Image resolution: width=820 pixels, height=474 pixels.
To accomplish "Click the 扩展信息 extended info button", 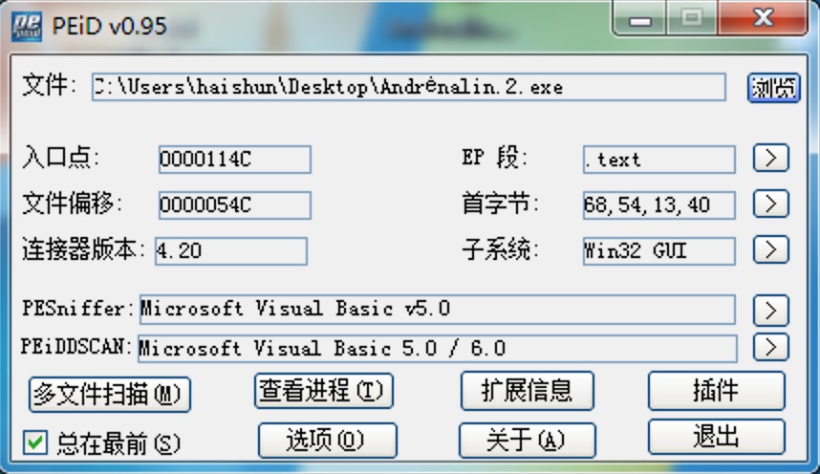I will click(528, 391).
